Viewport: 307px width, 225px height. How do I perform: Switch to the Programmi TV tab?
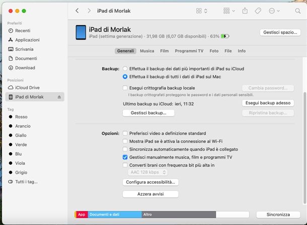189,51
